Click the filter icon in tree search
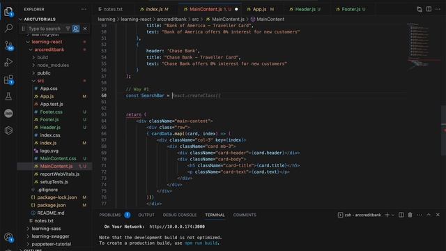Screen dimensions: 446x251 (68, 29)
